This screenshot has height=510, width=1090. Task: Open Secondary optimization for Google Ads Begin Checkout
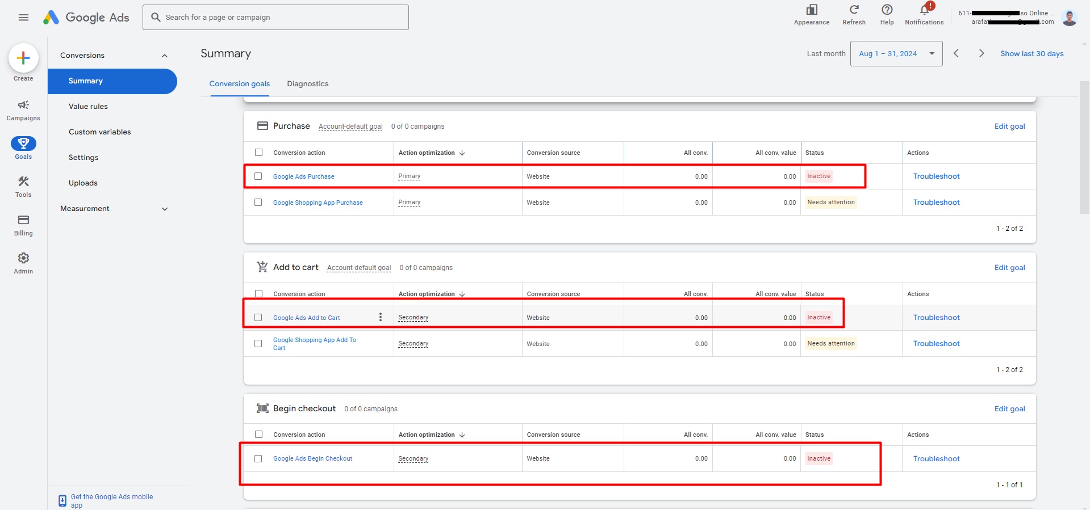click(414, 458)
